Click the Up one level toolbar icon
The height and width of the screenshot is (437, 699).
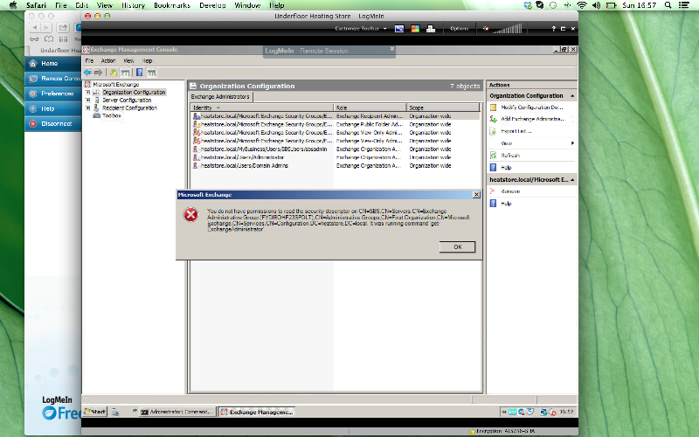pyautogui.click(x=114, y=73)
